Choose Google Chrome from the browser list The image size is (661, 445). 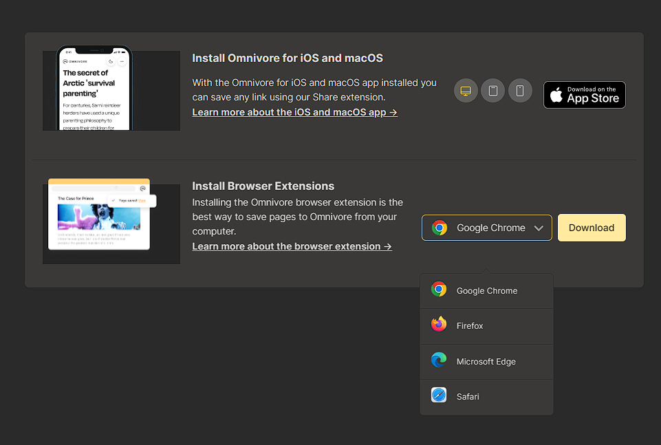click(x=486, y=291)
